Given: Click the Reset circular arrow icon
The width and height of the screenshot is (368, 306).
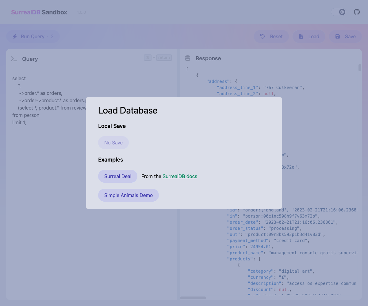Looking at the screenshot, I should pyautogui.click(x=263, y=36).
